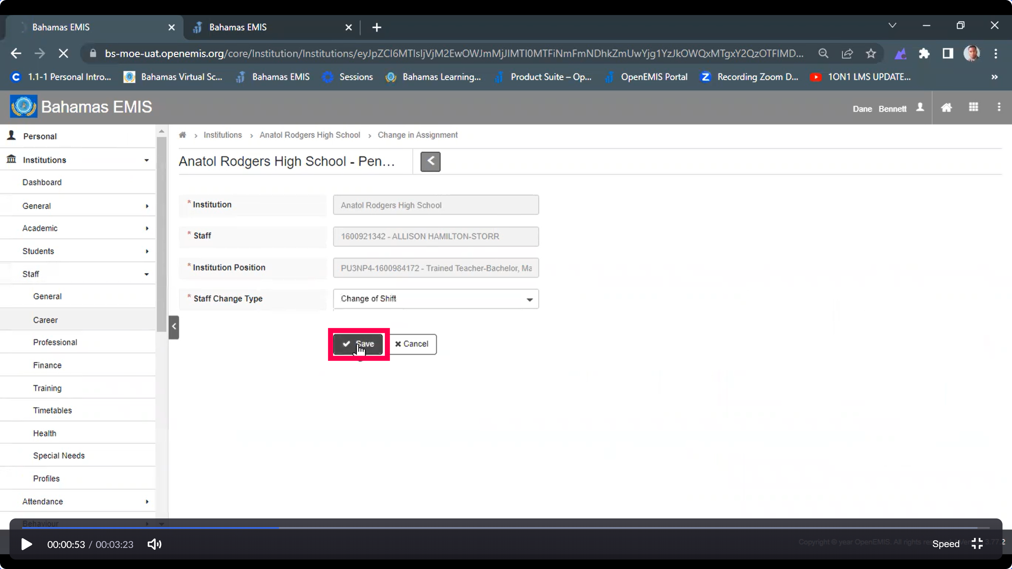Open Dashboard in the sidebar
1012x569 pixels.
coord(78,182)
